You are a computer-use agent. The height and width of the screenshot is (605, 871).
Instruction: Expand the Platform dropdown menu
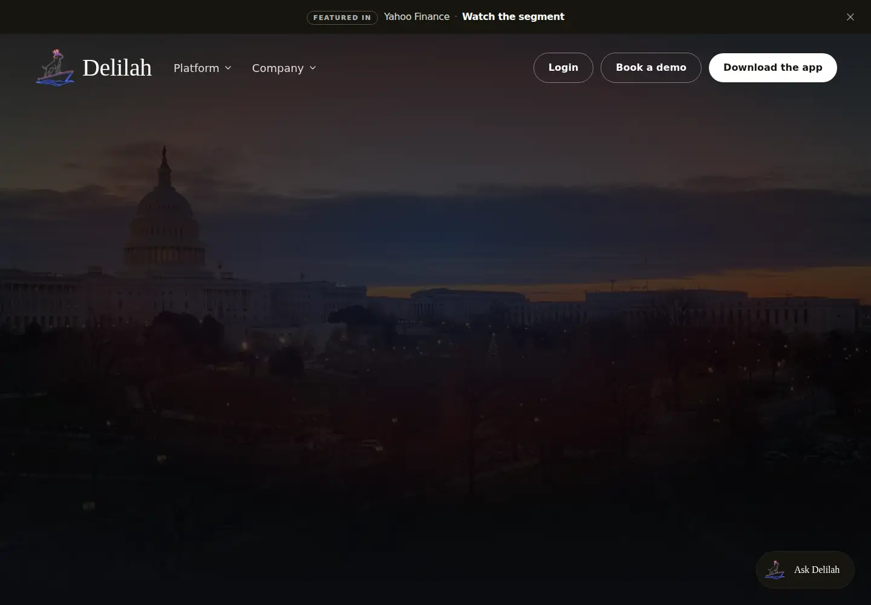[203, 68]
